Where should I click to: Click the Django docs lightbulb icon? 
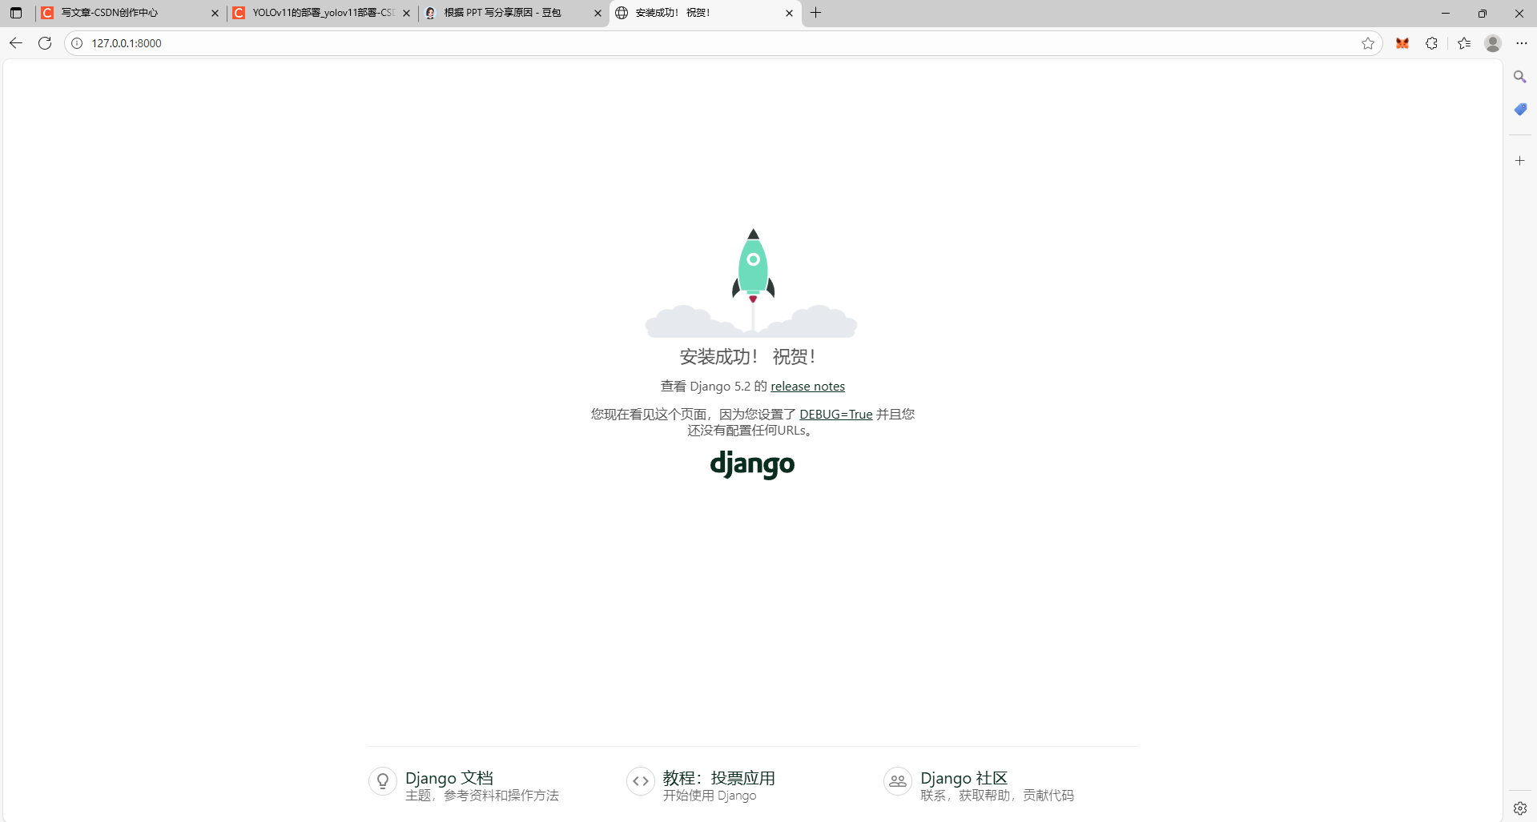click(x=383, y=781)
